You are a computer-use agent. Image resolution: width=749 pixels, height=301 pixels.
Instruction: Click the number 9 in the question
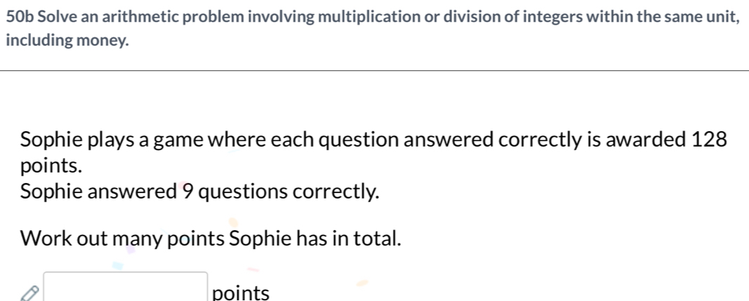click(x=189, y=190)
